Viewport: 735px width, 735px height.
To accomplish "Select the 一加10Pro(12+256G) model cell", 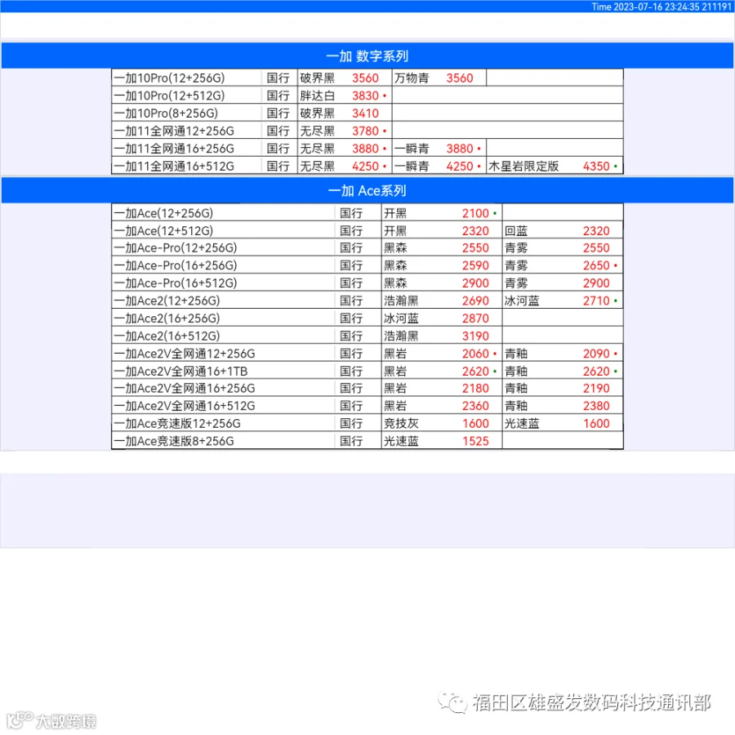I will [x=186, y=78].
